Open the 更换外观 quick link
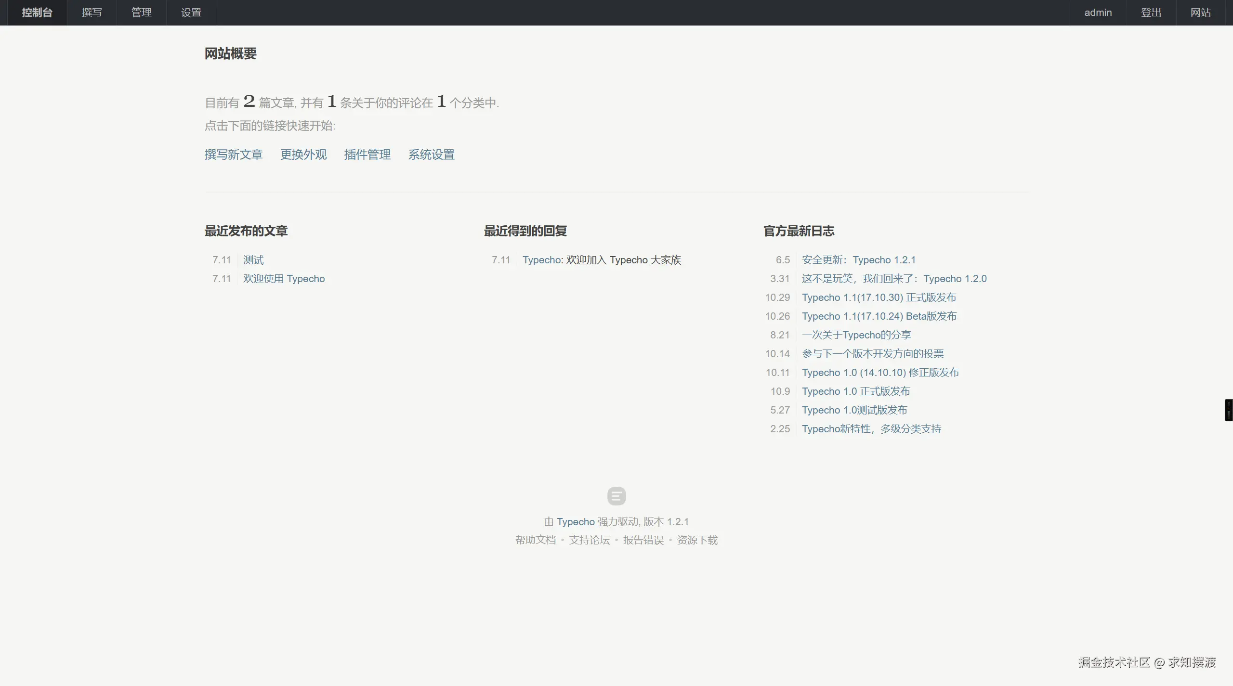Viewport: 1233px width, 686px height. 303,155
